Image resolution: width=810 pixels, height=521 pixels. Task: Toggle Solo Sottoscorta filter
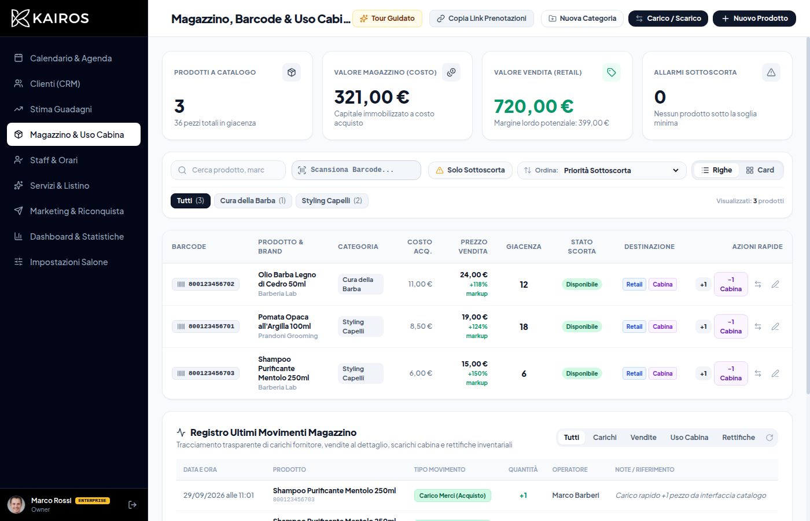470,170
